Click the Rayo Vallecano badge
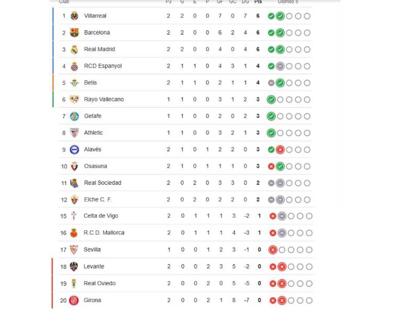Viewport: 419px width, 314px height. pos(75,99)
